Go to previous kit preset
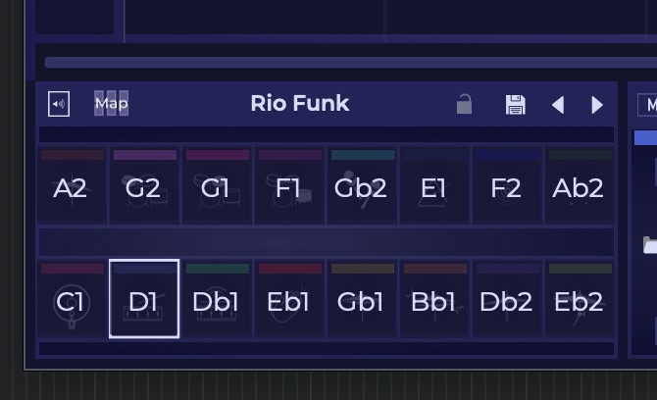The width and height of the screenshot is (657, 400). click(557, 105)
